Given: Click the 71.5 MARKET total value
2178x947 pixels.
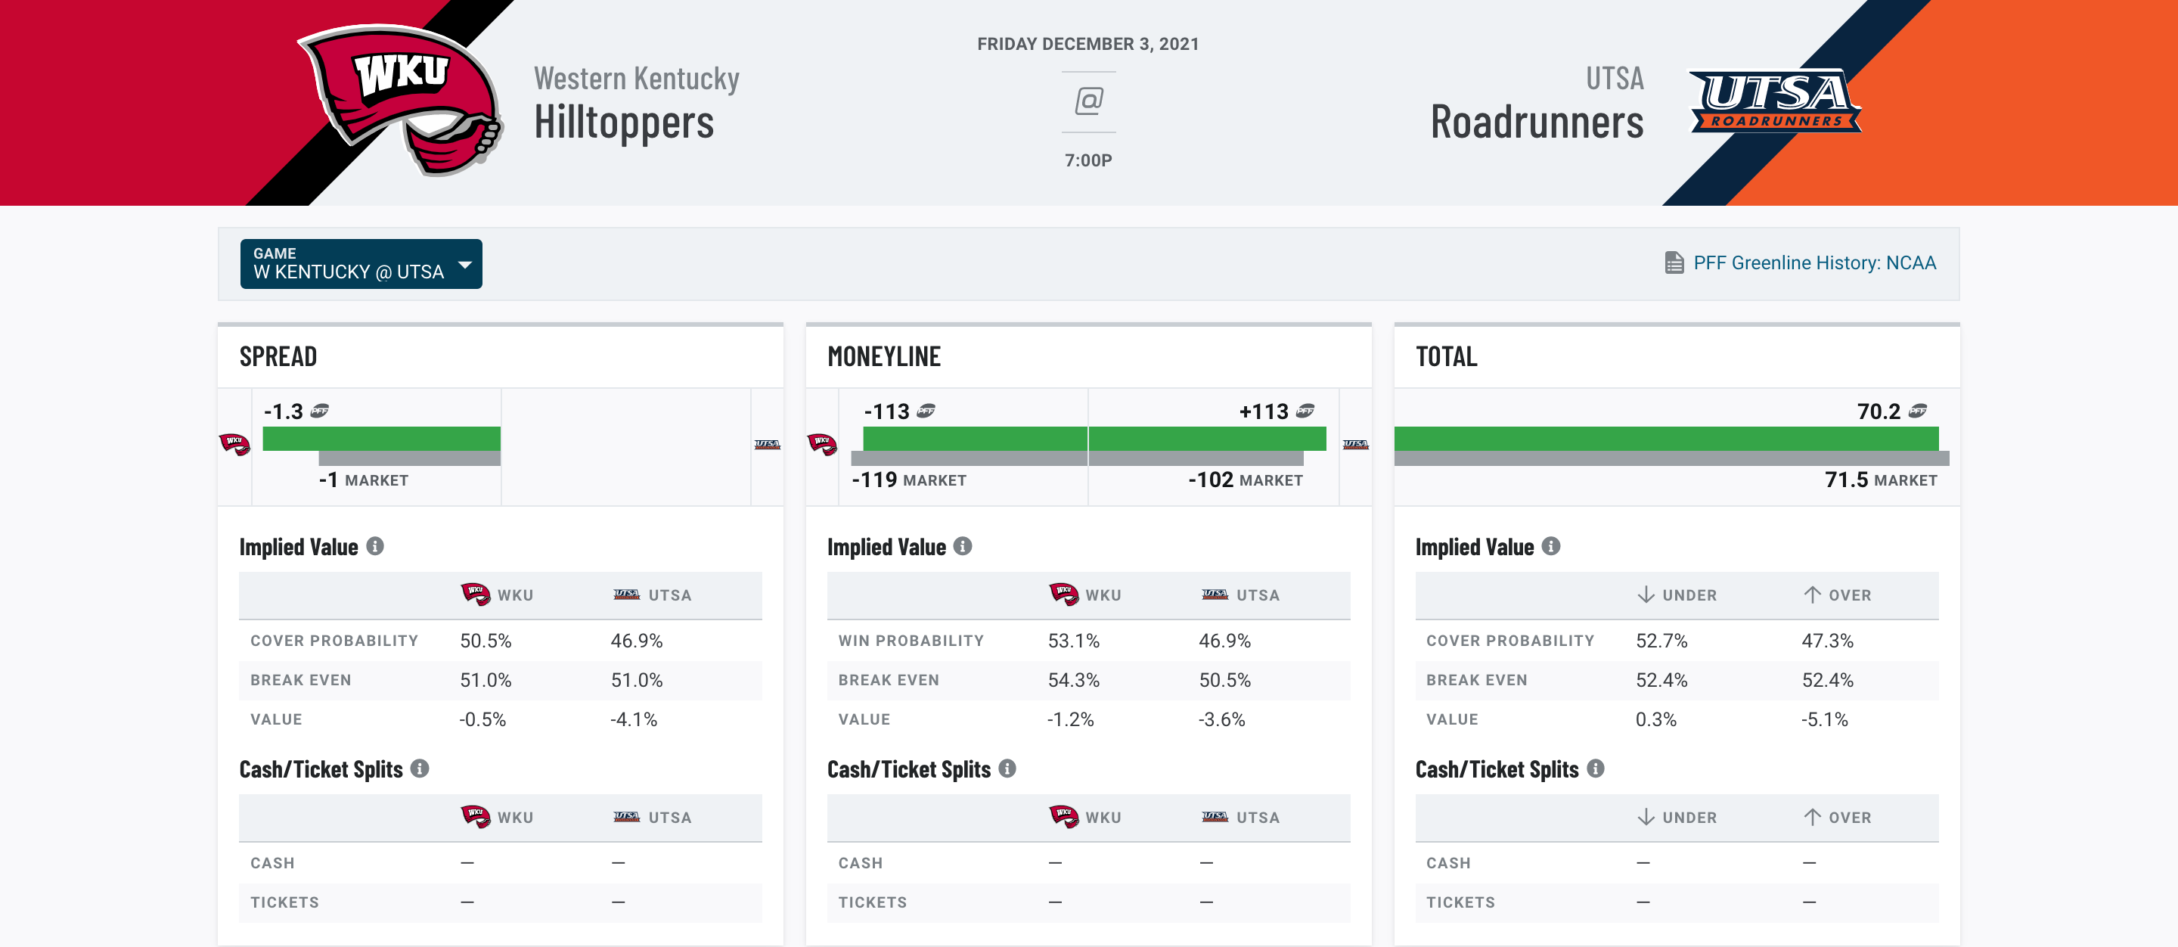Looking at the screenshot, I should pyautogui.click(x=1880, y=480).
